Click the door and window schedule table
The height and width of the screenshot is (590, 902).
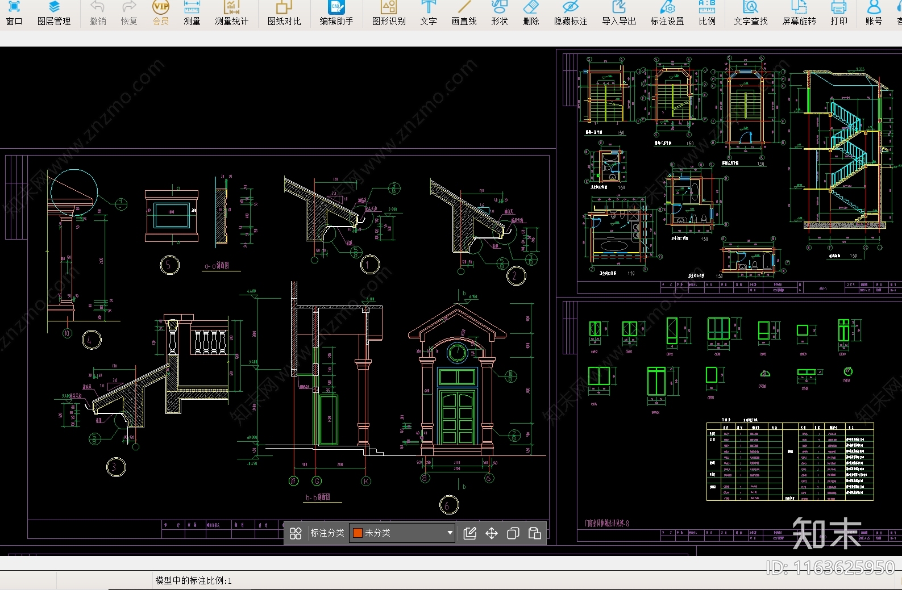pos(790,462)
